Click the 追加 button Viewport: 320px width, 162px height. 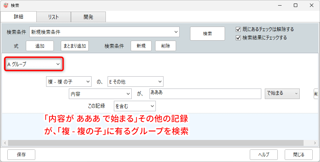point(39,46)
